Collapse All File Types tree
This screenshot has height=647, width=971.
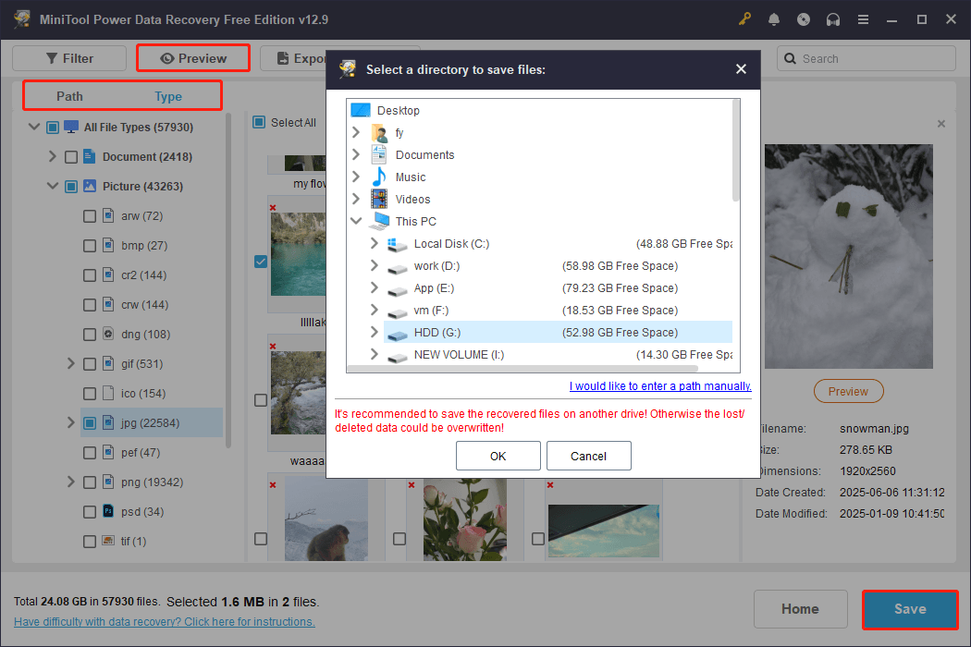pos(34,127)
